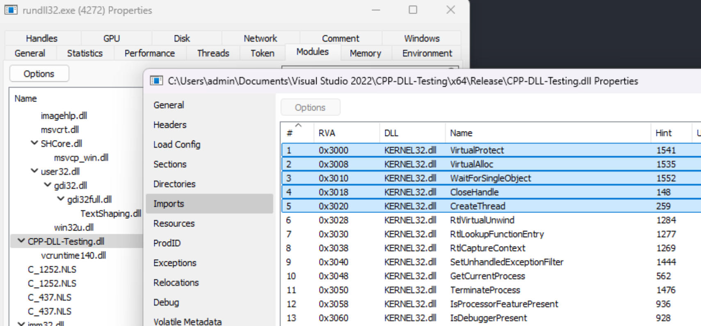Viewport: 701px width, 326px height.
Task: Select the RtlVirtualUnwind import row
Action: coord(491,220)
